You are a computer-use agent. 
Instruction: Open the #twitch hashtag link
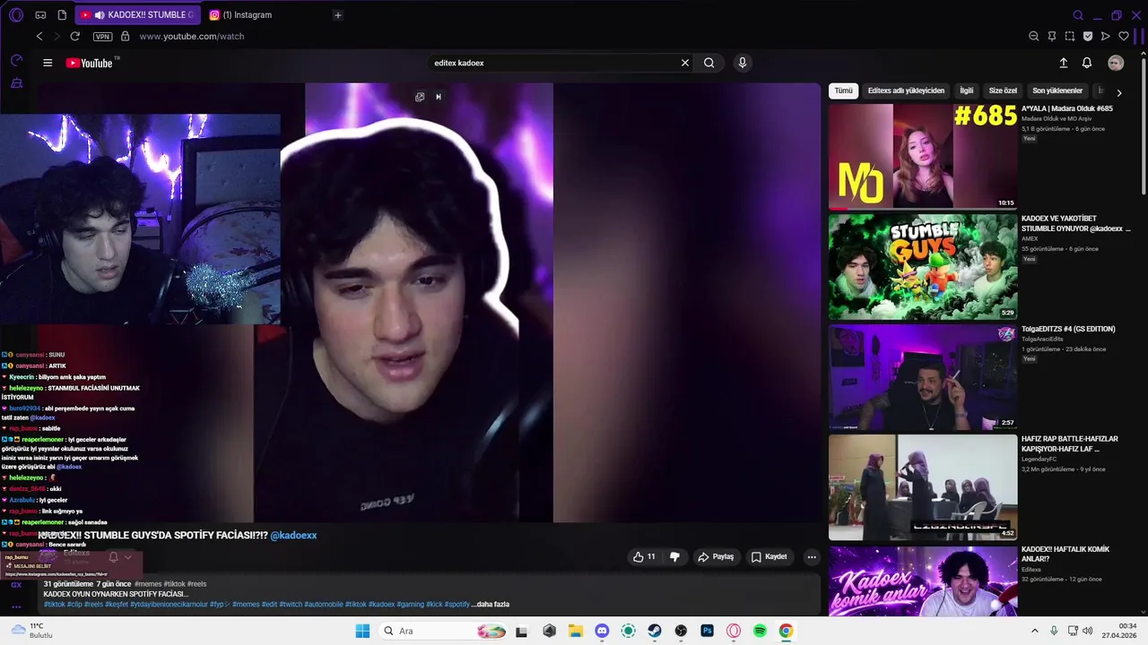coord(290,604)
